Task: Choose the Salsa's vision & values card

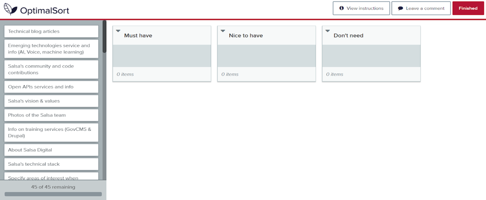Action: (51, 101)
